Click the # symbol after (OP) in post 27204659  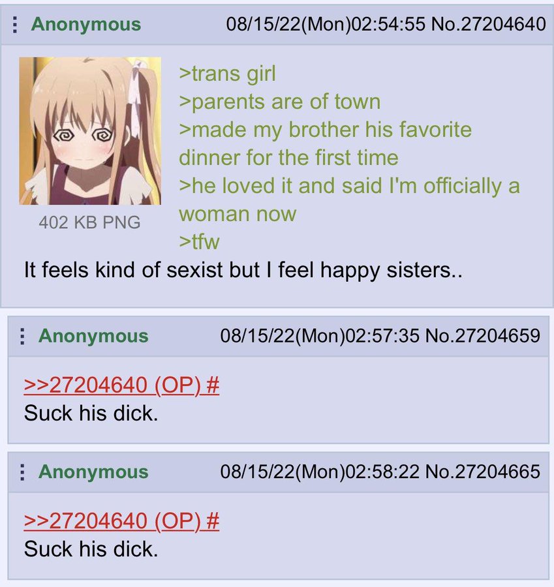[x=212, y=385]
